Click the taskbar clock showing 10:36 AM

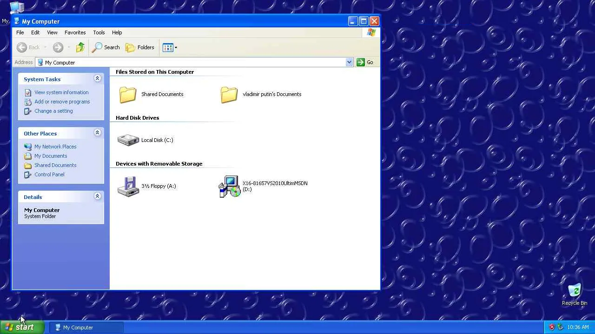(578, 327)
